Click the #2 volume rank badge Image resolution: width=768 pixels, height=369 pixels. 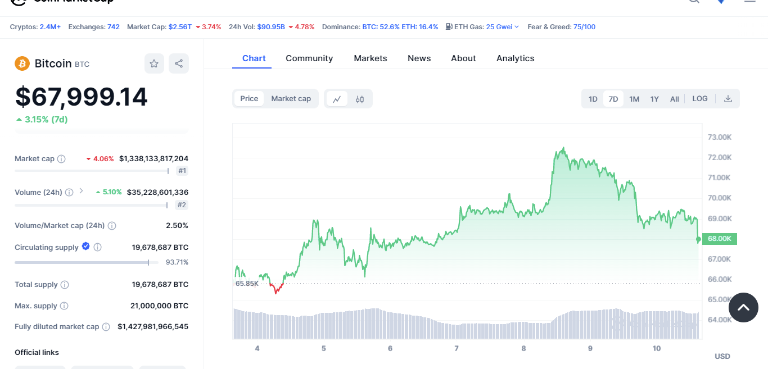182,205
